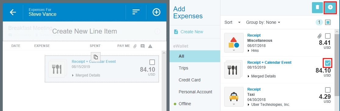Image resolution: width=340 pixels, height=111 pixels.
Task: Check the Miscellaneous 8.41 receipt checkbox
Action: click(328, 36)
